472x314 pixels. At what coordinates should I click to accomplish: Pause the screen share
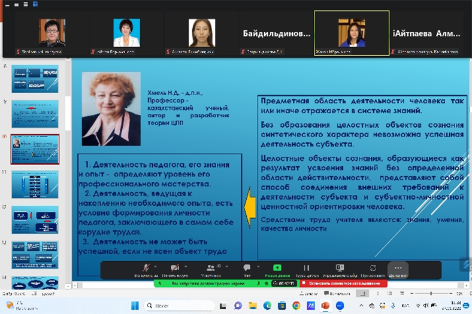coord(306,269)
